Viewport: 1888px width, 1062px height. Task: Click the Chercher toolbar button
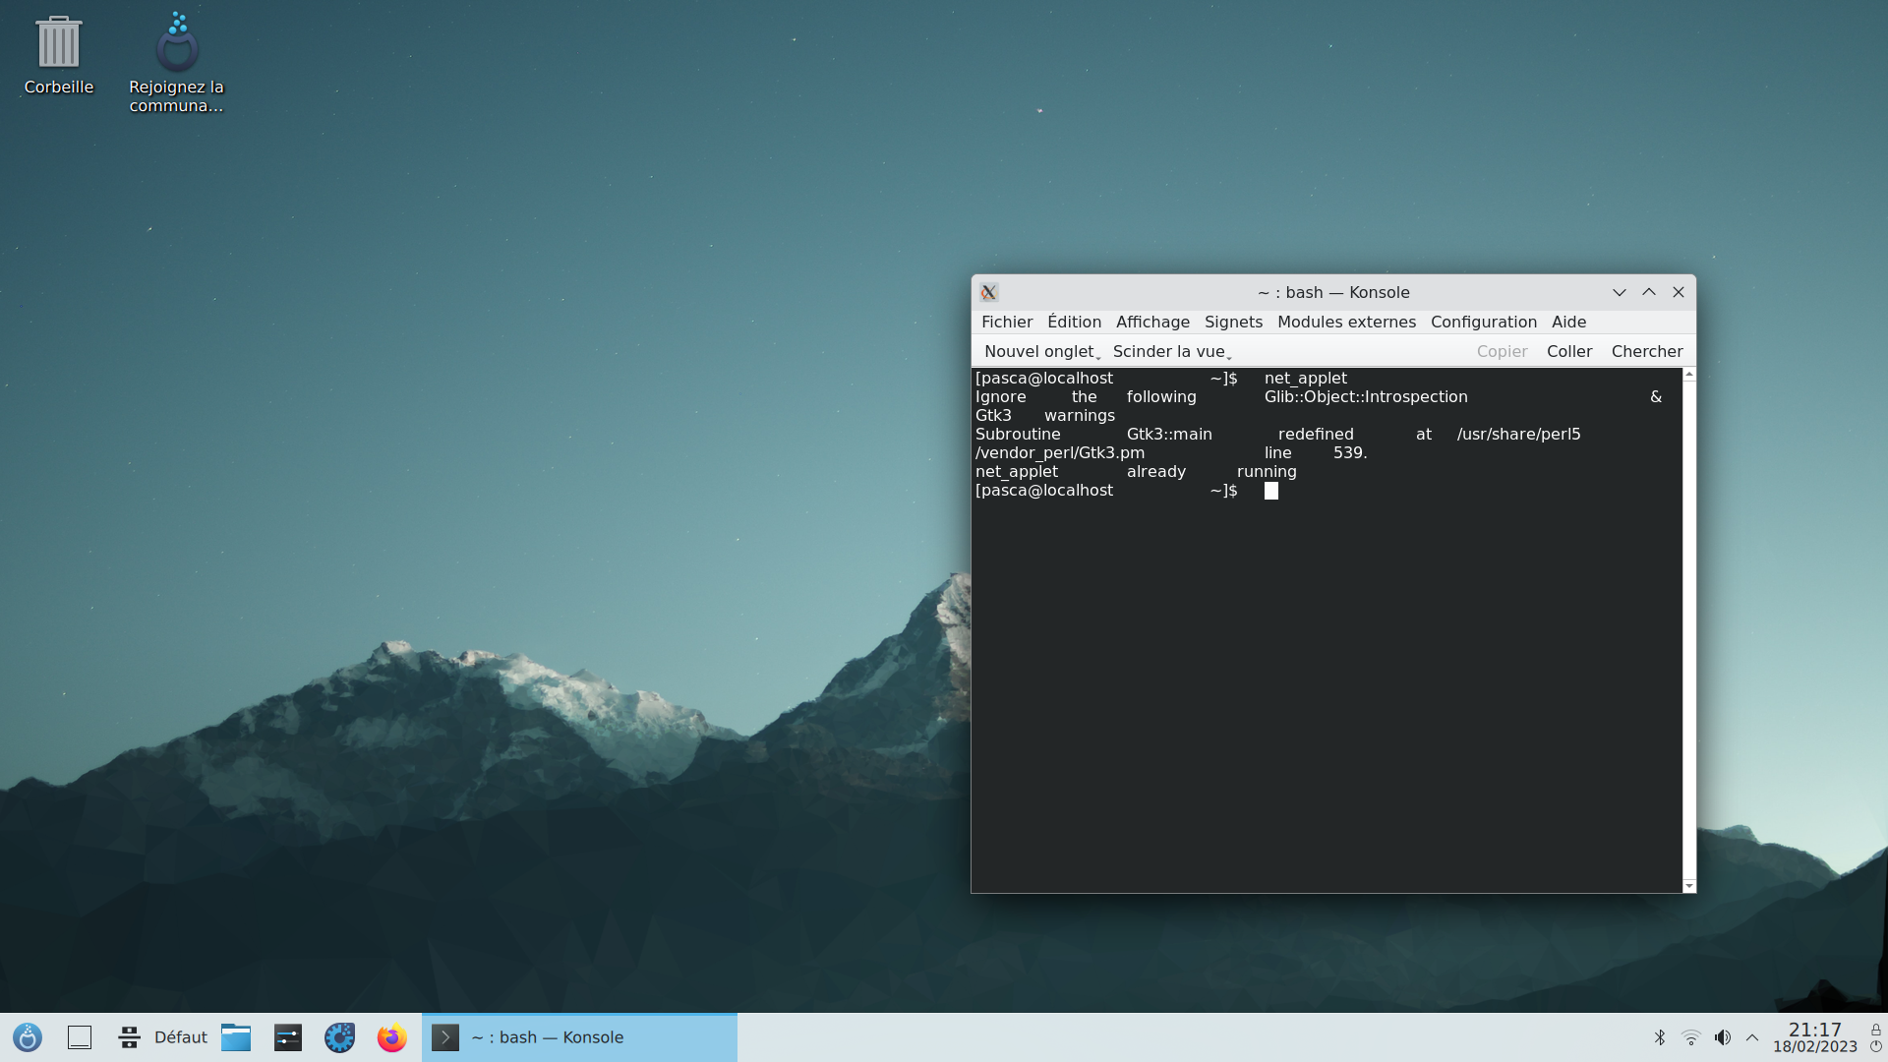1647,351
